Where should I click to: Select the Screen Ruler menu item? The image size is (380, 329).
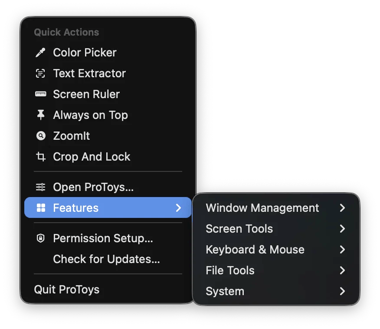(108, 94)
